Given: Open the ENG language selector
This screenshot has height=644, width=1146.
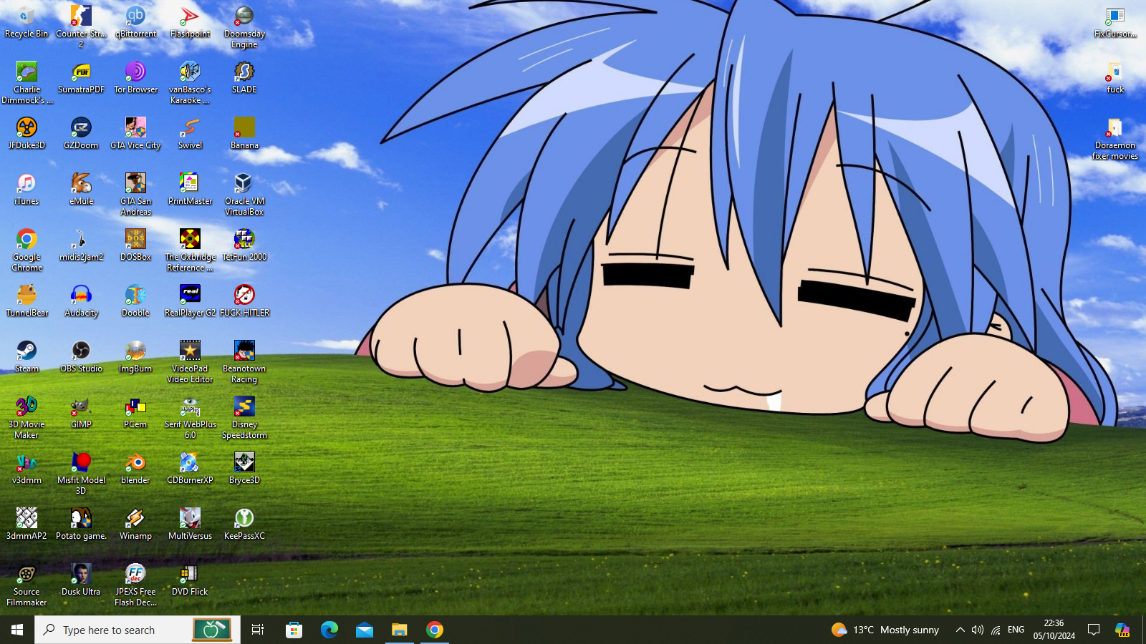Looking at the screenshot, I should pyautogui.click(x=1016, y=630).
